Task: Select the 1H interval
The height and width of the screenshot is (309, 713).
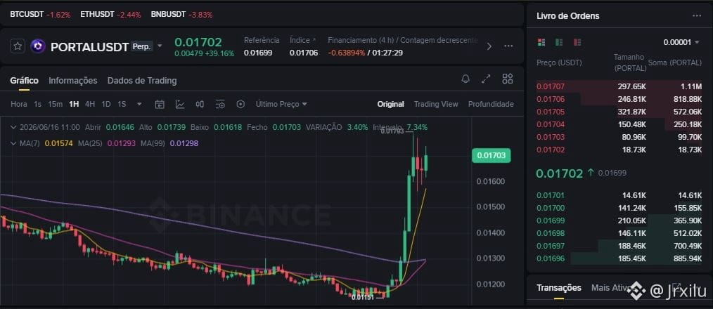Action: pos(74,104)
